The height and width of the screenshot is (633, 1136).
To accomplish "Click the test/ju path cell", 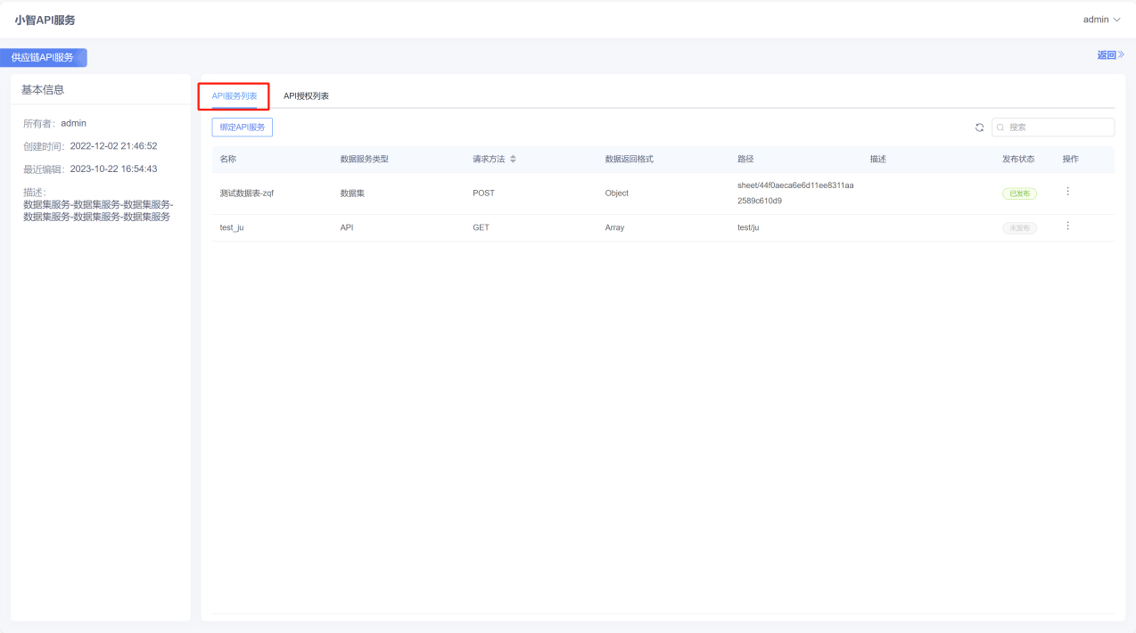I will [748, 227].
